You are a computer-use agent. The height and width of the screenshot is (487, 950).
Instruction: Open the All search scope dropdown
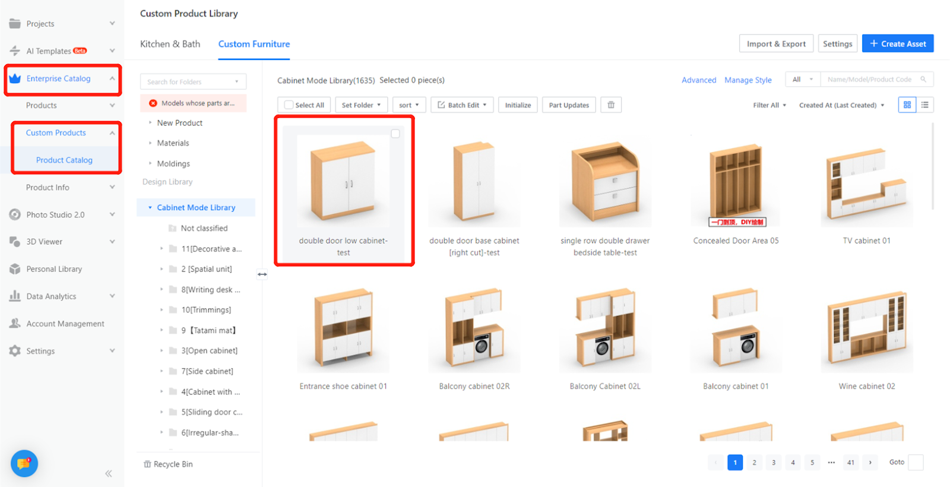(803, 80)
